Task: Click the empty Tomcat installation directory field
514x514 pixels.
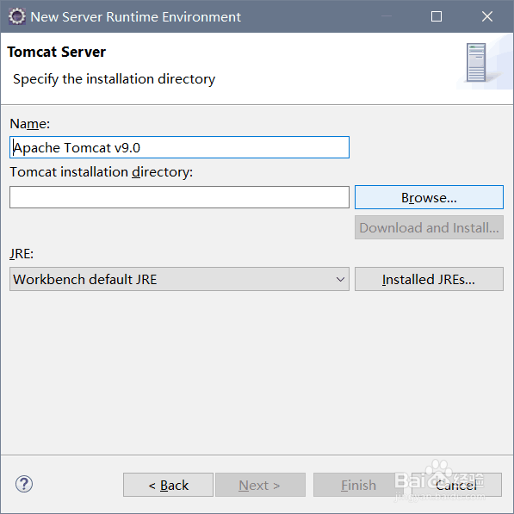Action: click(179, 197)
